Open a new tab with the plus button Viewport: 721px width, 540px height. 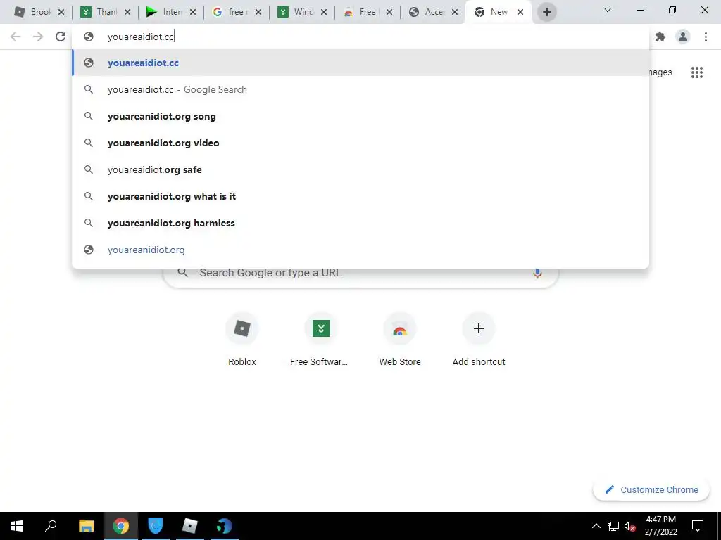pos(546,12)
